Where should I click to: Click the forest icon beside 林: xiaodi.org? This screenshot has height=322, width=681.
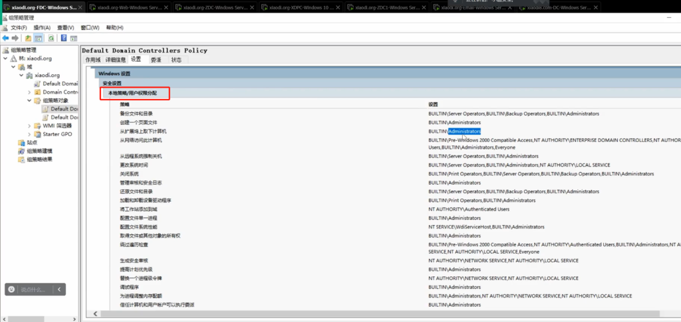(14, 58)
